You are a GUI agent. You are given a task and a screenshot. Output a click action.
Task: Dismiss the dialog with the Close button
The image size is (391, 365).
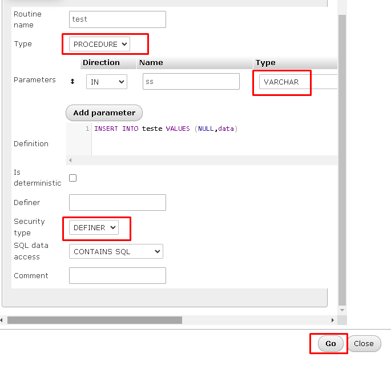point(364,343)
